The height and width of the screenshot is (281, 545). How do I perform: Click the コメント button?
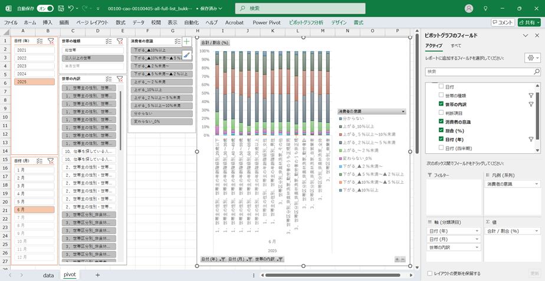(503, 22)
